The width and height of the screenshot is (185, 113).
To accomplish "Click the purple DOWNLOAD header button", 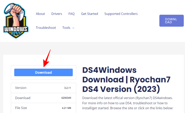I will tap(172, 21).
